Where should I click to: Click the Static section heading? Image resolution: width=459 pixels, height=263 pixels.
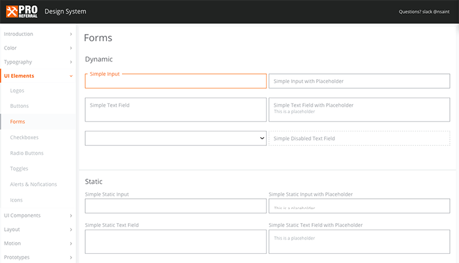pos(94,181)
